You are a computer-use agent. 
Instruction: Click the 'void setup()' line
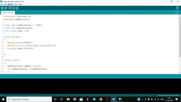pyautogui.click(x=12, y=37)
